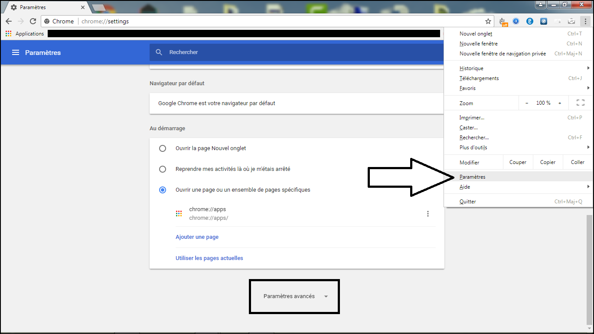Click the back navigation arrow
The width and height of the screenshot is (594, 334).
(x=9, y=21)
